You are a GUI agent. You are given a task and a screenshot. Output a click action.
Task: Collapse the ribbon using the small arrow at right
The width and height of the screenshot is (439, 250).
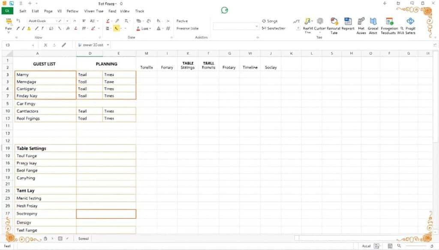tap(435, 37)
